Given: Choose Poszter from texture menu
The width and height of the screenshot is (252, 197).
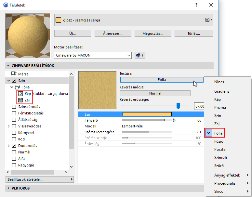Looking at the screenshot, I should tap(220, 150).
